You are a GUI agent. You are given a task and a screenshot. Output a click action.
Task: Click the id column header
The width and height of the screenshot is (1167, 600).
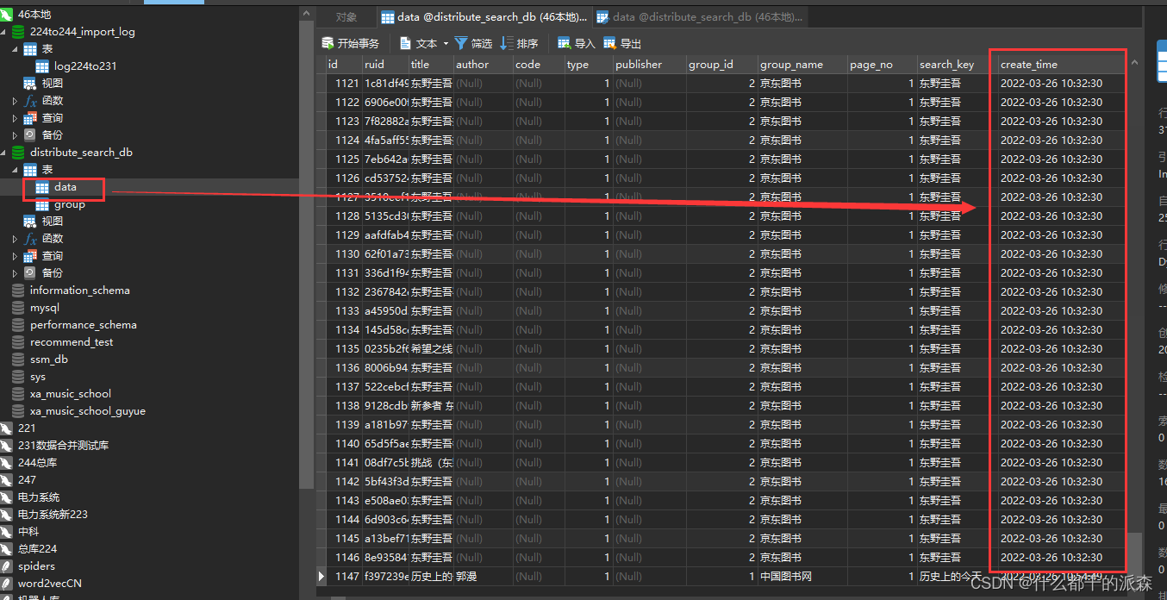pyautogui.click(x=343, y=64)
